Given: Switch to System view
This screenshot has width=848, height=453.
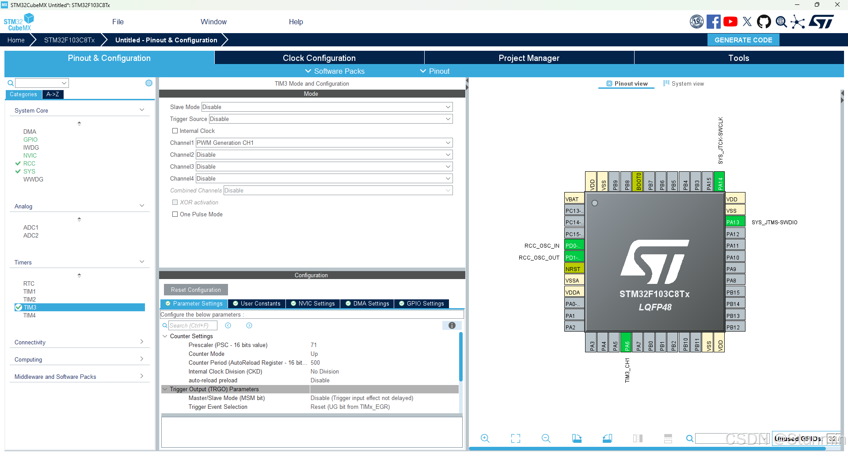Looking at the screenshot, I should [684, 83].
